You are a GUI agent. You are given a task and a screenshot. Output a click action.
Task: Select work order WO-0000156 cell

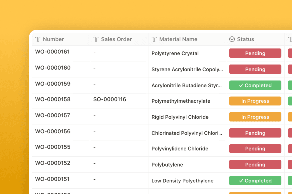tap(61, 133)
